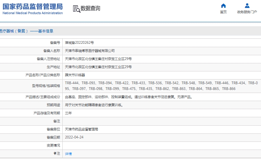The height and width of the screenshot is (159, 261).
Task: Click National Medical Products Administration subtitle
Action: 33,13
